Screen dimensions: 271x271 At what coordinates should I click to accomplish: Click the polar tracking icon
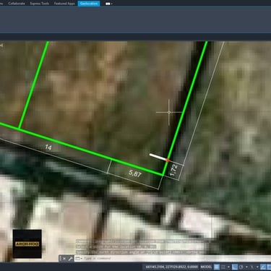tap(241, 267)
